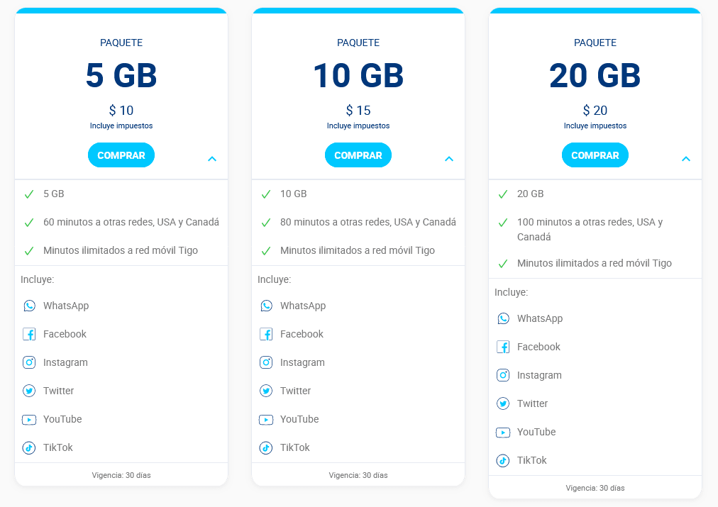718x507 pixels.
Task: Buy the 5 GB package
Action: tap(121, 155)
